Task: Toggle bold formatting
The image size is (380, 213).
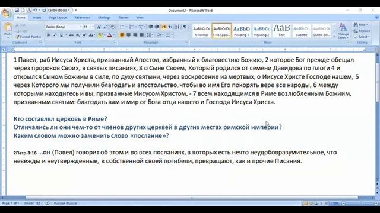Action: coord(48,35)
